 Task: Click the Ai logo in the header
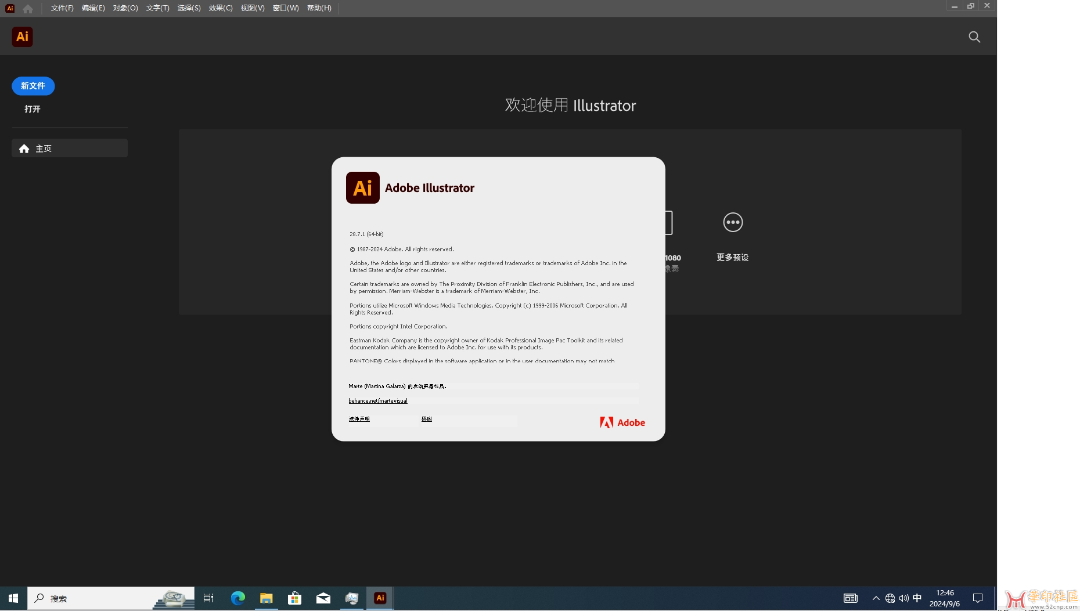pos(22,37)
